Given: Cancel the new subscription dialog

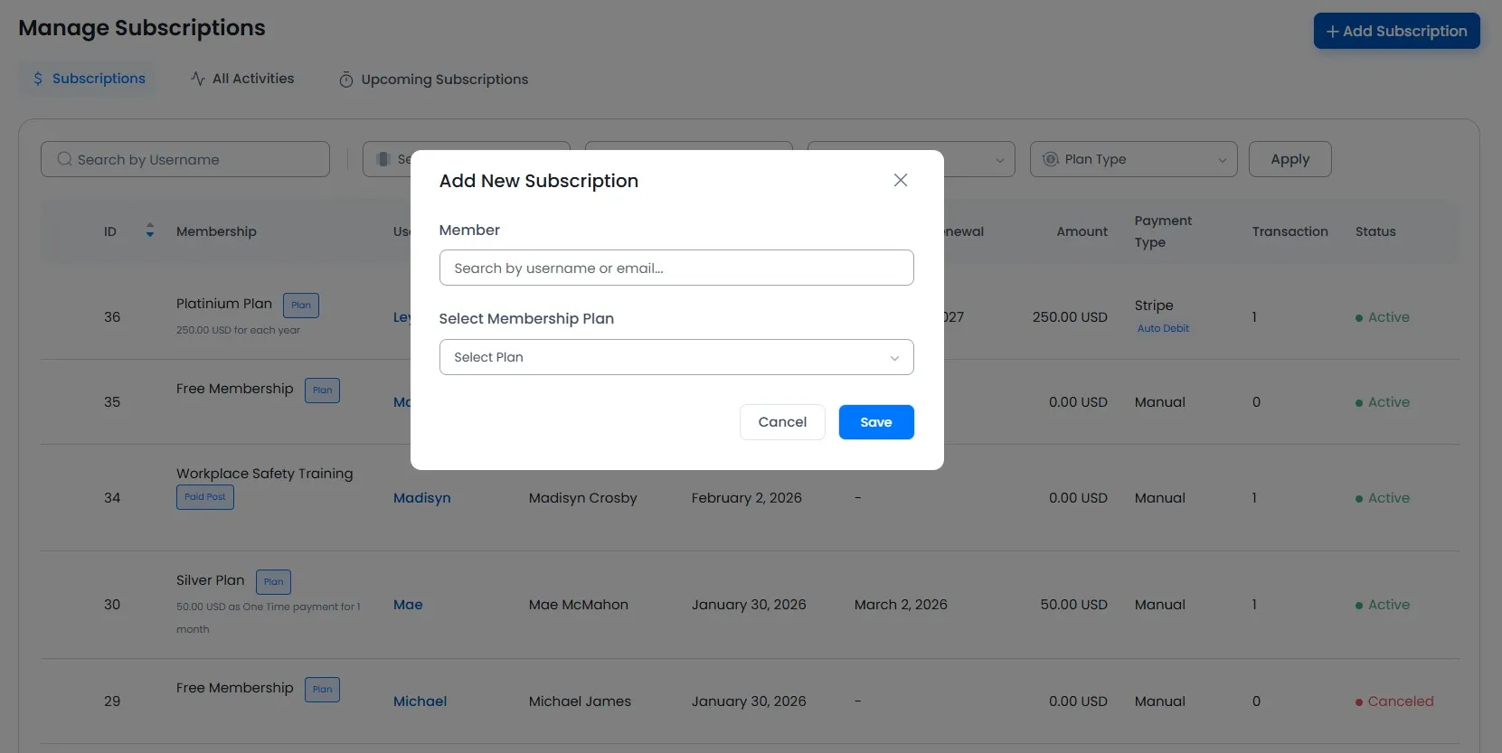Looking at the screenshot, I should tap(782, 422).
